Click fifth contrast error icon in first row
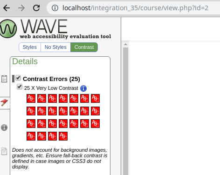Image resolution: width=220 pixels, height=175 pixels. [x=74, y=98]
